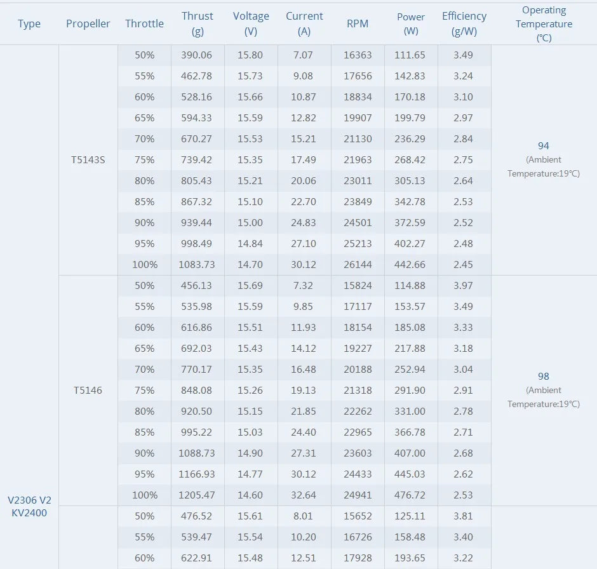Viewport: 597px width, 569px height.
Task: Click the Current (A) column header
Action: [304, 23]
